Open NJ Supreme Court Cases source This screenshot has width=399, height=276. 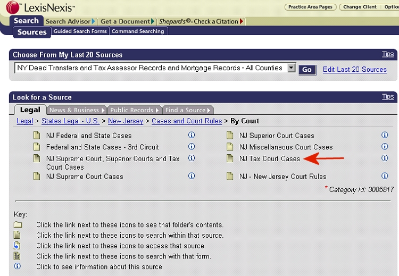pos(85,176)
